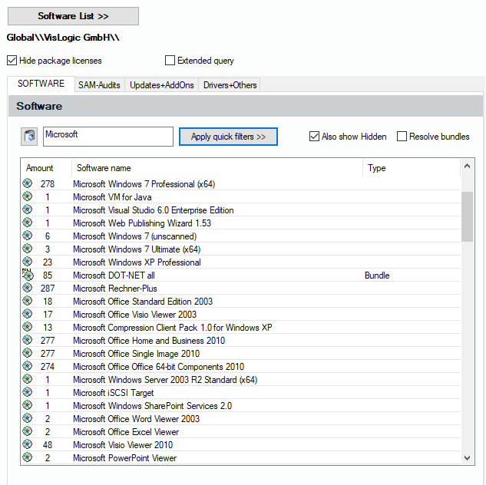486x485 pixels.
Task: Click icon for Microsoft Office Excel Viewer
Action: pos(28,431)
